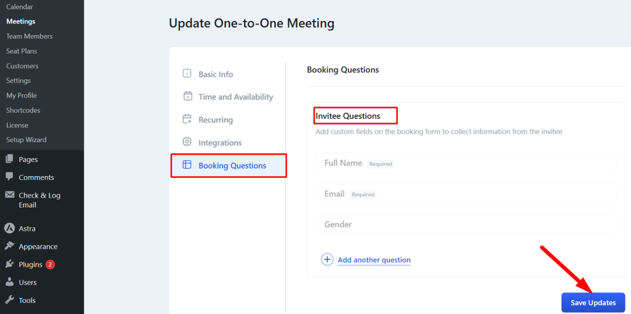Click the Time and Availability calendar icon
Image resolution: width=631 pixels, height=314 pixels.
click(x=187, y=97)
